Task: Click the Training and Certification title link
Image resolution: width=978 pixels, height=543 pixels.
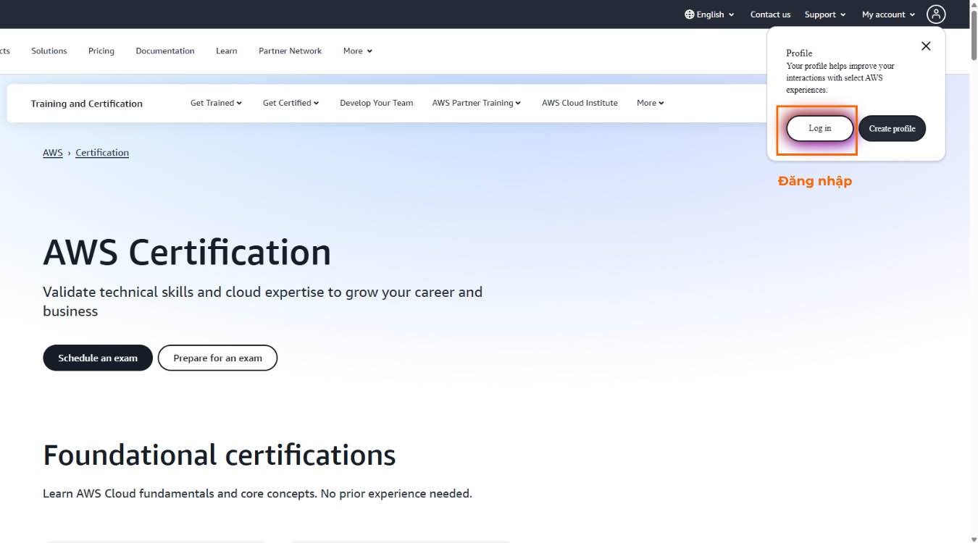Action: [87, 104]
